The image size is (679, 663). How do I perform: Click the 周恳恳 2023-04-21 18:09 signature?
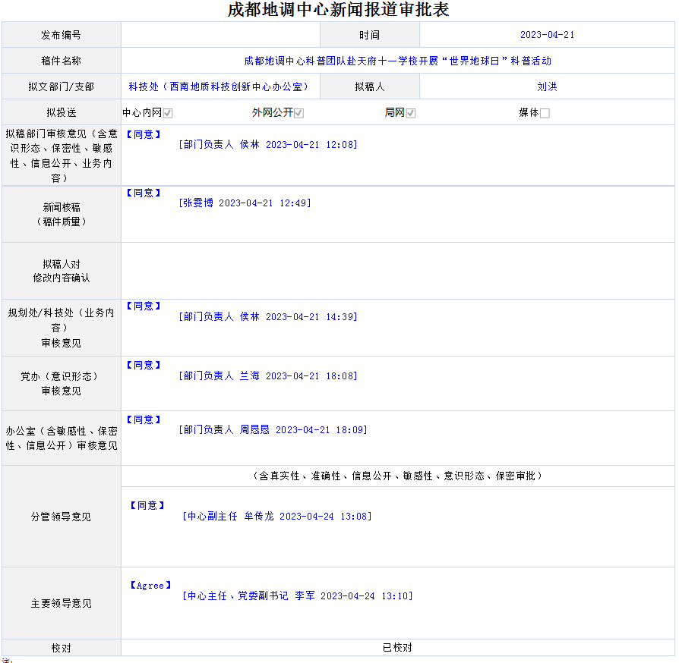[273, 430]
